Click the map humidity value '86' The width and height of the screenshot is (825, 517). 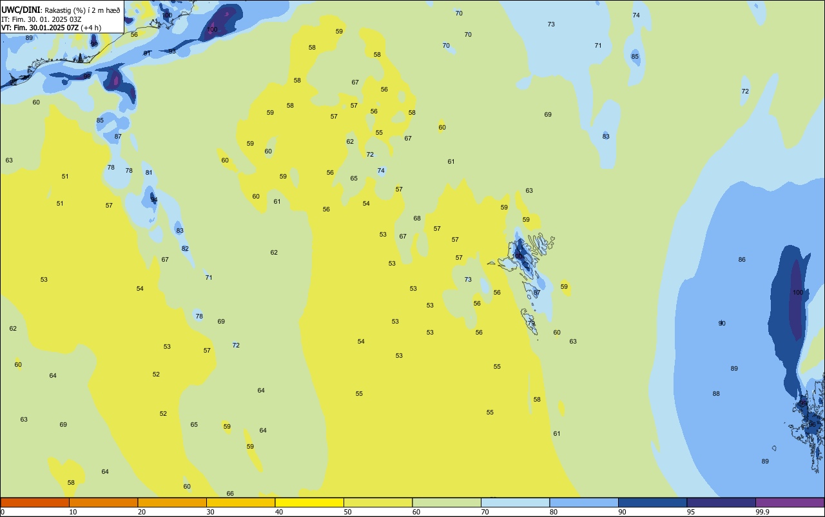(742, 260)
